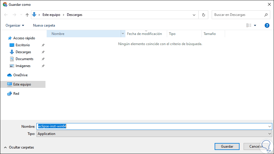Change the view layout icon
Image resolution: width=274 pixels, height=154 pixels.
pyautogui.click(x=249, y=25)
